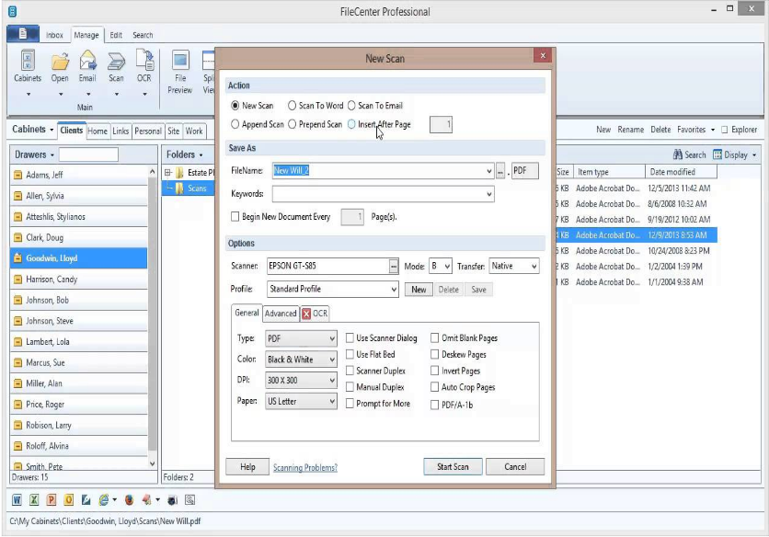Screen dimensions: 769x537
Task: Open the Advanced options tab
Action: click(281, 314)
